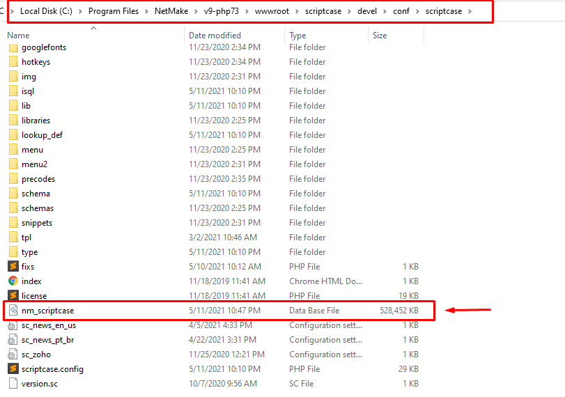Expand chevron after Local Disk (C:) breadcrumb
Image resolution: width=565 pixels, height=397 pixels.
[x=80, y=12]
